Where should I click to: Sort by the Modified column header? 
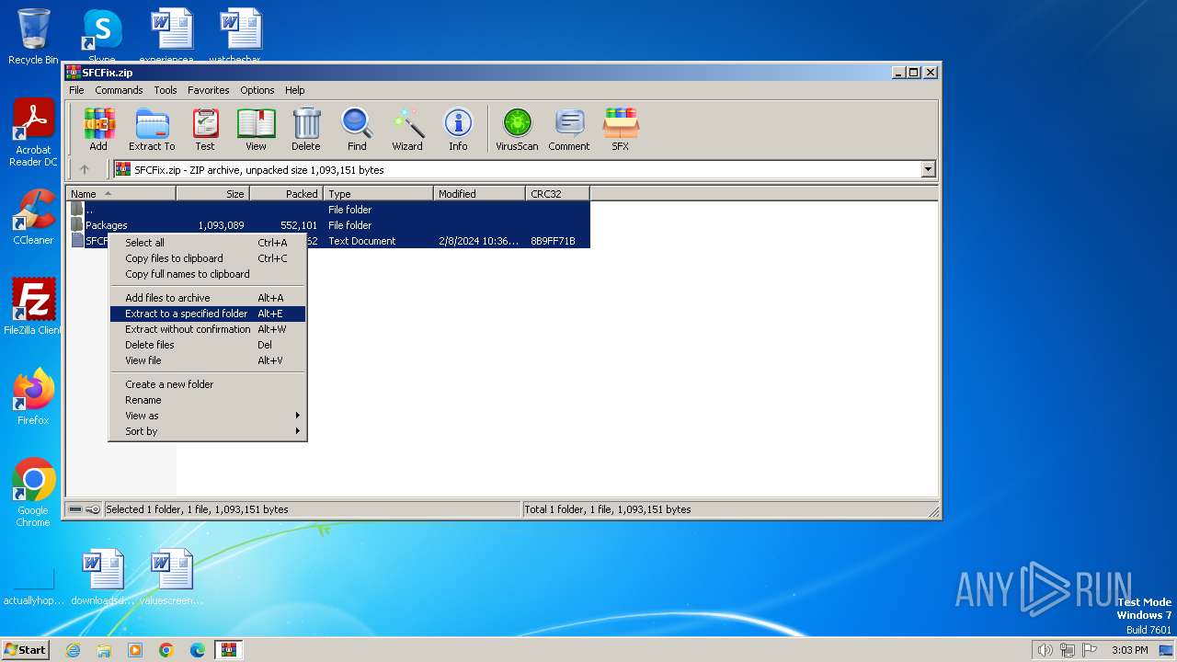coord(480,194)
